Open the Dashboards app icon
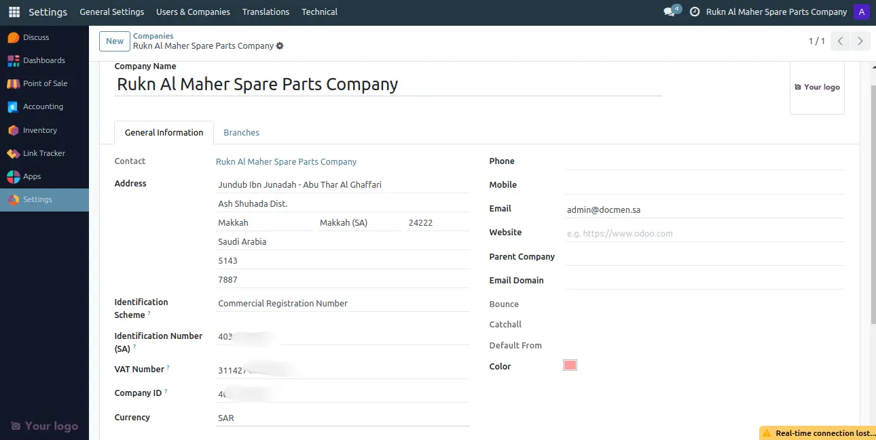The width and height of the screenshot is (876, 440). coord(14,60)
